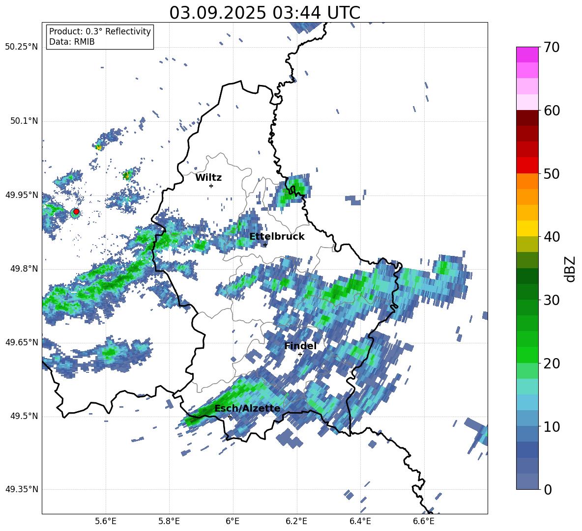Click the Ettelbruck cross marker
Image resolution: width=582 pixels, height=531 pixels.
265,245
